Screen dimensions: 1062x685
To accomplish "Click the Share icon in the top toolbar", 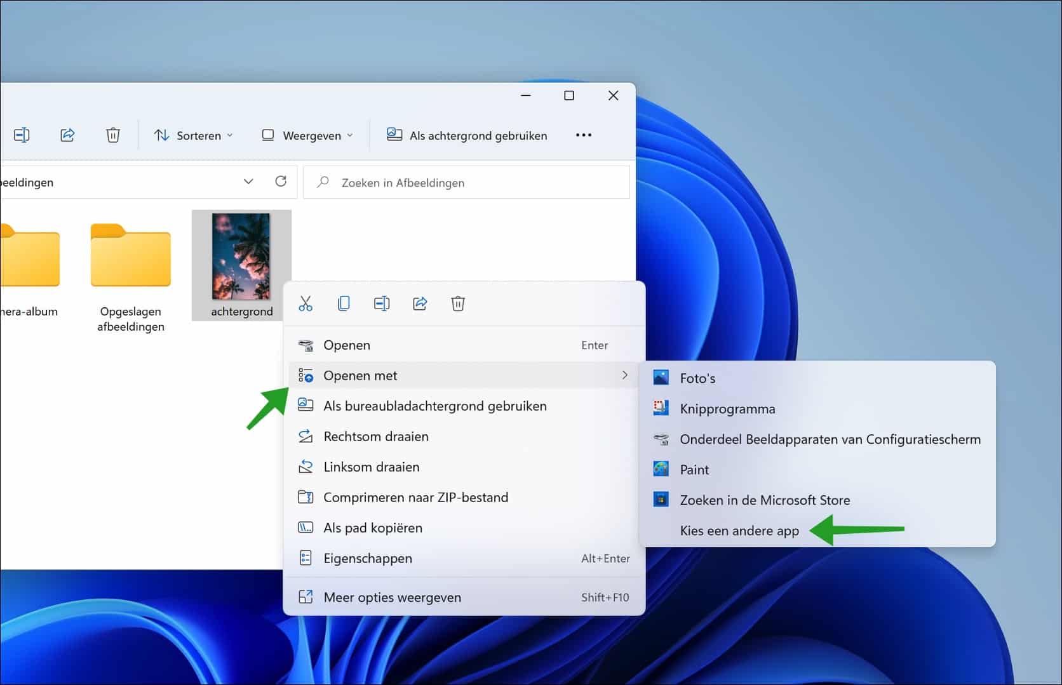I will point(67,135).
